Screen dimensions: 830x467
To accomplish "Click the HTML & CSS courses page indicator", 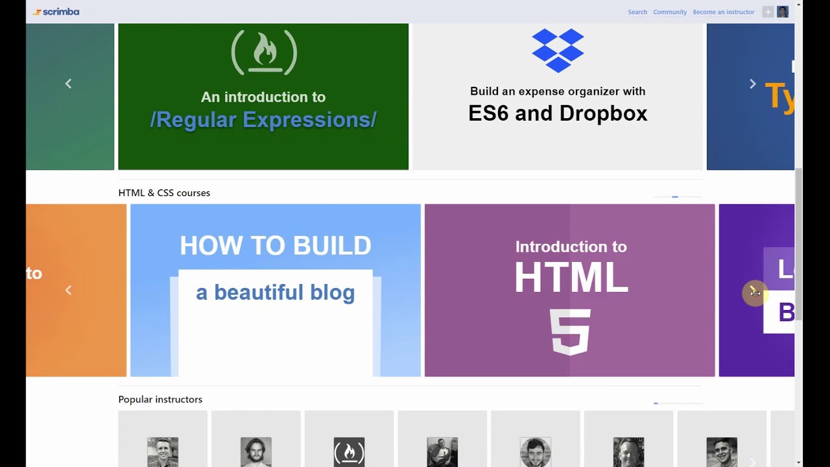I will (x=678, y=196).
